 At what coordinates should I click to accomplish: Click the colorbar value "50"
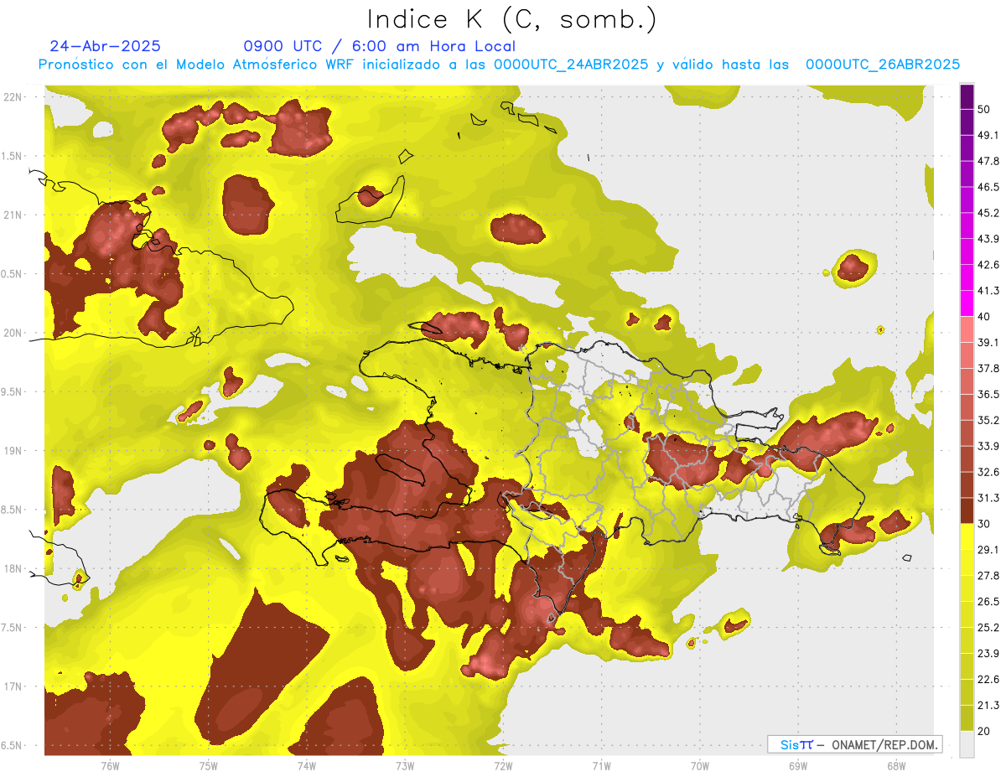coord(985,110)
